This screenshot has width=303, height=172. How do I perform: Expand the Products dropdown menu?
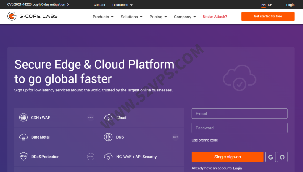[x=103, y=17]
